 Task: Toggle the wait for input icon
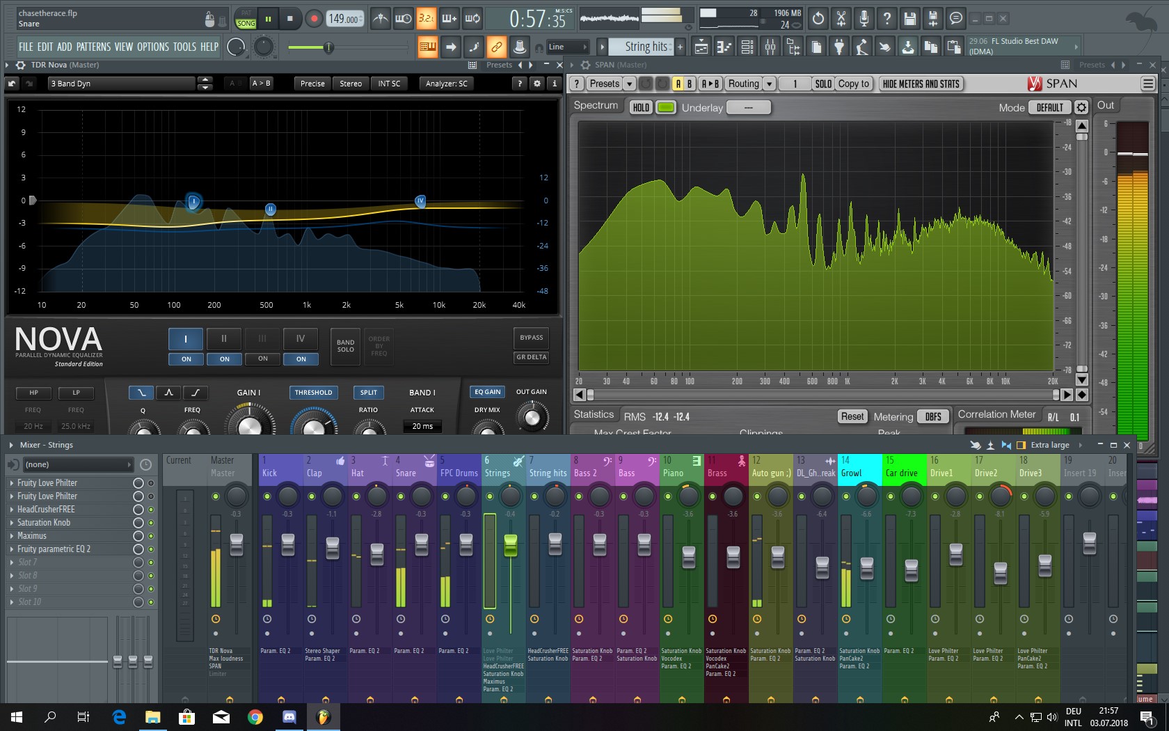point(403,19)
